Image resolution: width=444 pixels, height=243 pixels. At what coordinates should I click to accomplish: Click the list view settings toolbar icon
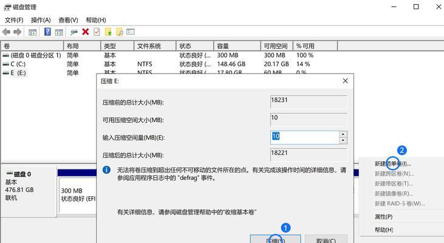point(130,32)
